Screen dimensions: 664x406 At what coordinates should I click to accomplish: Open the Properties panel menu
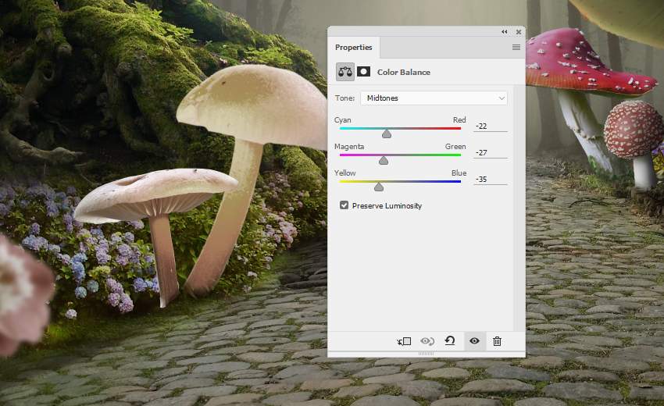(516, 48)
